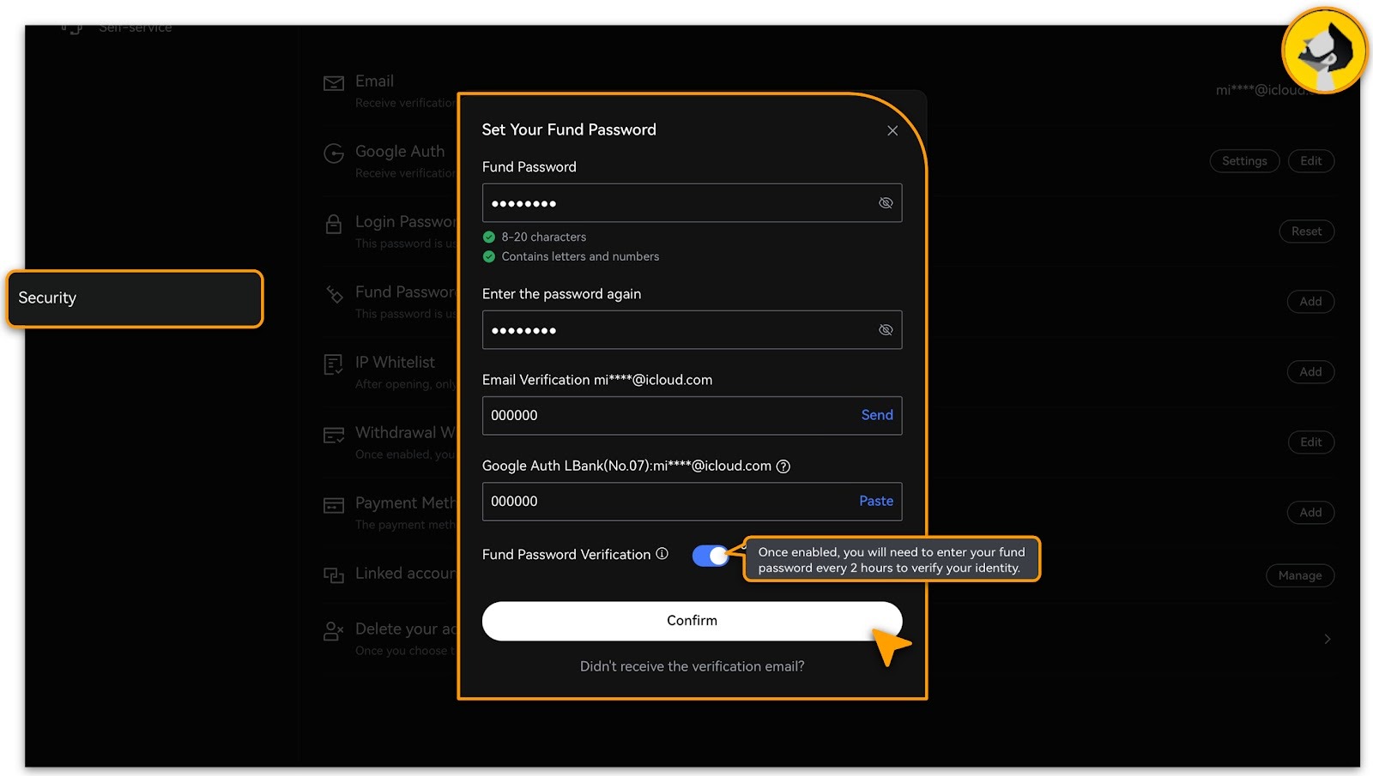1373x776 pixels.
Task: Click the Email envelope icon
Action: pyautogui.click(x=333, y=83)
